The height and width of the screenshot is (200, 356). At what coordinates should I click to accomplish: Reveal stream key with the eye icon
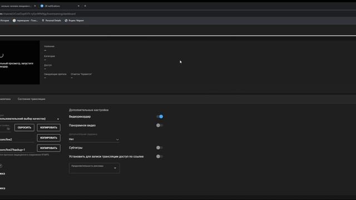(x=8, y=128)
